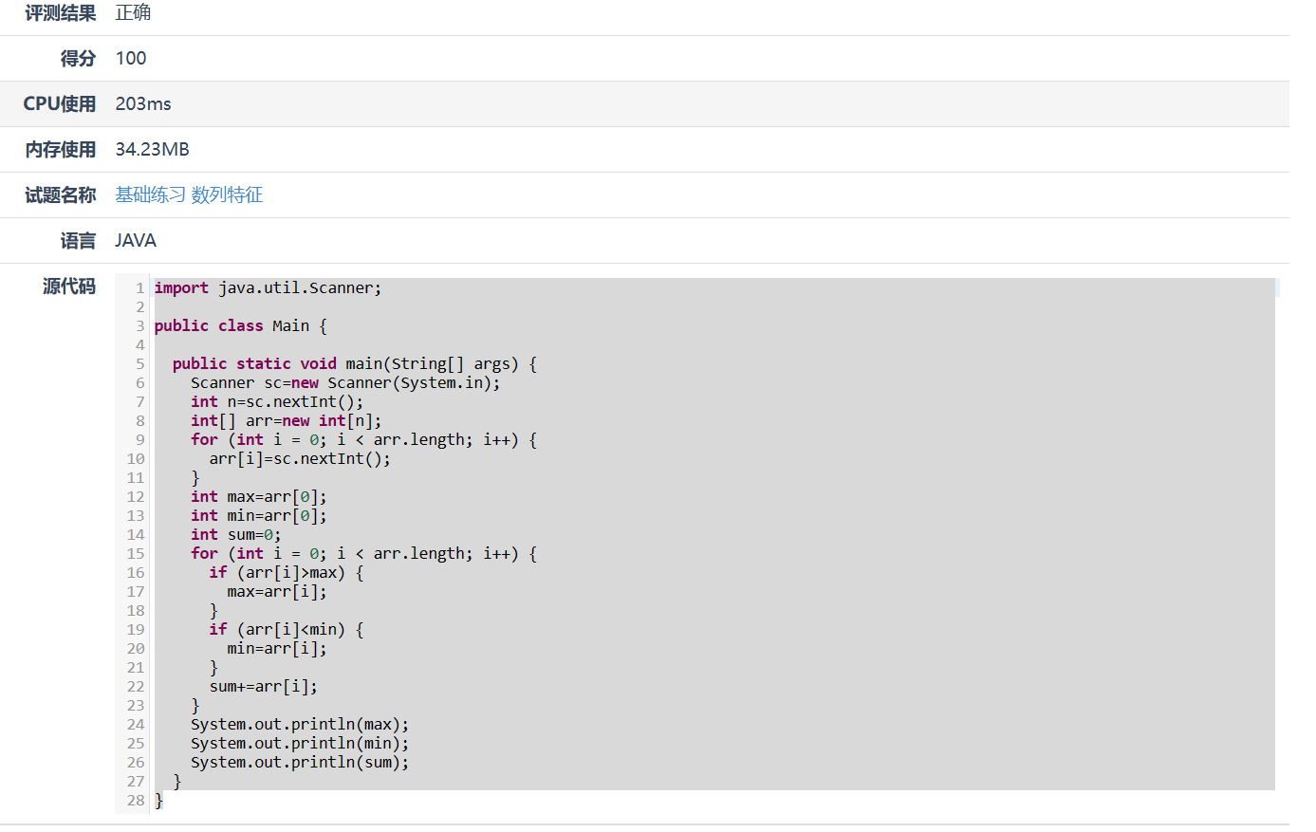Click the 203ms CPU usage value
This screenshot has width=1316, height=832.
click(143, 104)
